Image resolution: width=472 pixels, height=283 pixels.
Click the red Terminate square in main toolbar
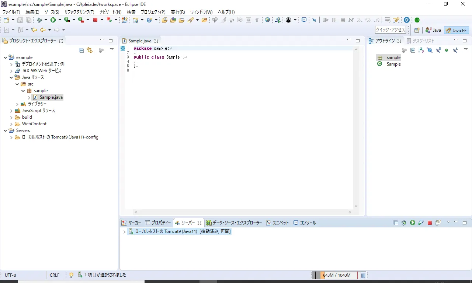pyautogui.click(x=95, y=20)
